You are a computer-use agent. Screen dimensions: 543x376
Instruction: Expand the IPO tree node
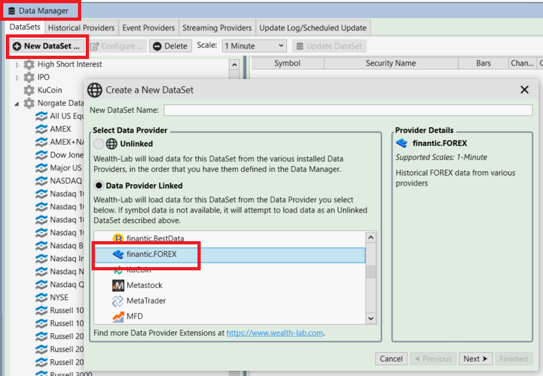pyautogui.click(x=18, y=78)
